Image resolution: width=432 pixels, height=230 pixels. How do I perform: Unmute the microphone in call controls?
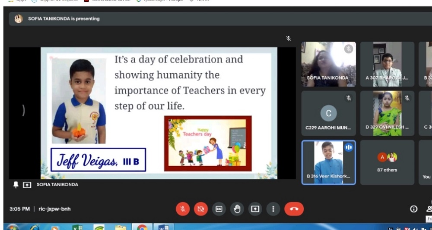tap(183, 209)
